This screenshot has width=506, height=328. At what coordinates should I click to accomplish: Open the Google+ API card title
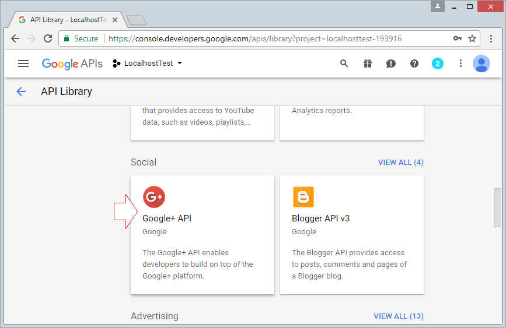coord(167,218)
